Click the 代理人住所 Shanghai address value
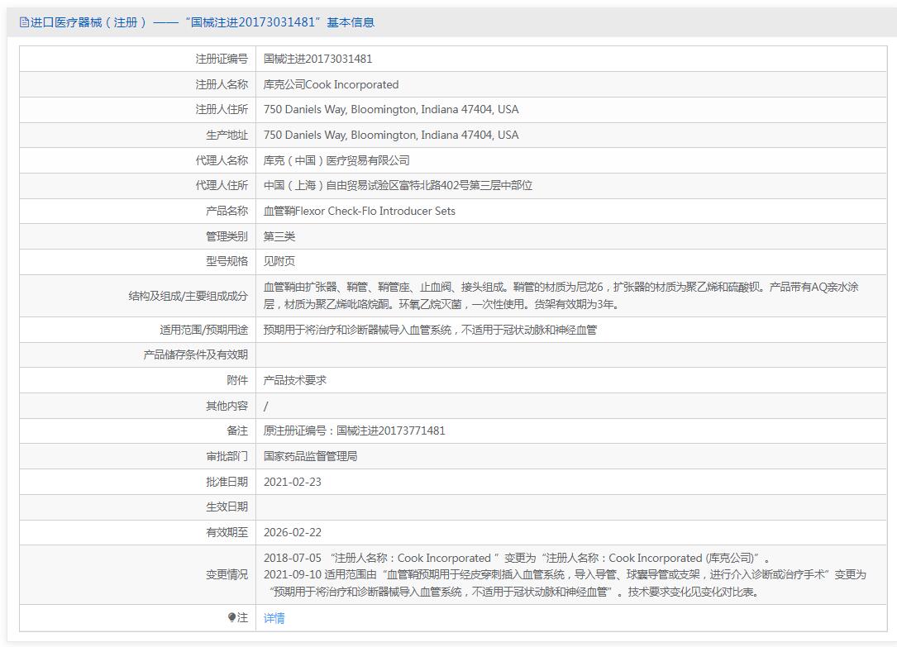The width and height of the screenshot is (897, 647). click(x=398, y=185)
